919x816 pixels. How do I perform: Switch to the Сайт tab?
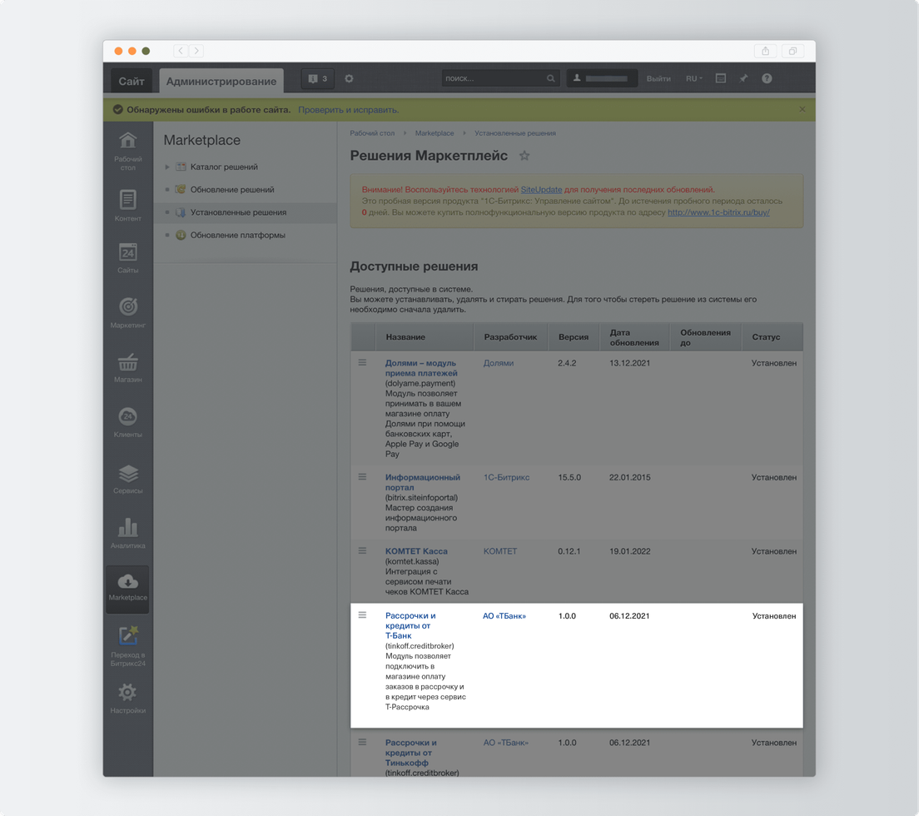click(131, 81)
